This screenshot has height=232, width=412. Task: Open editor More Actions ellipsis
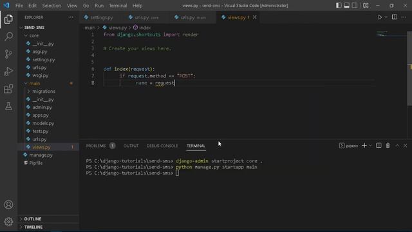(x=404, y=17)
